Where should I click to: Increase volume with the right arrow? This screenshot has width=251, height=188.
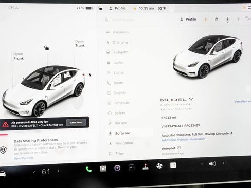click(x=223, y=163)
